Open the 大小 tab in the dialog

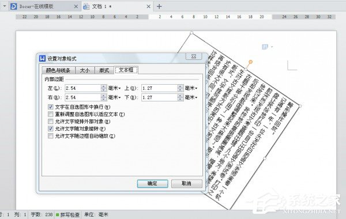[x=85, y=70]
